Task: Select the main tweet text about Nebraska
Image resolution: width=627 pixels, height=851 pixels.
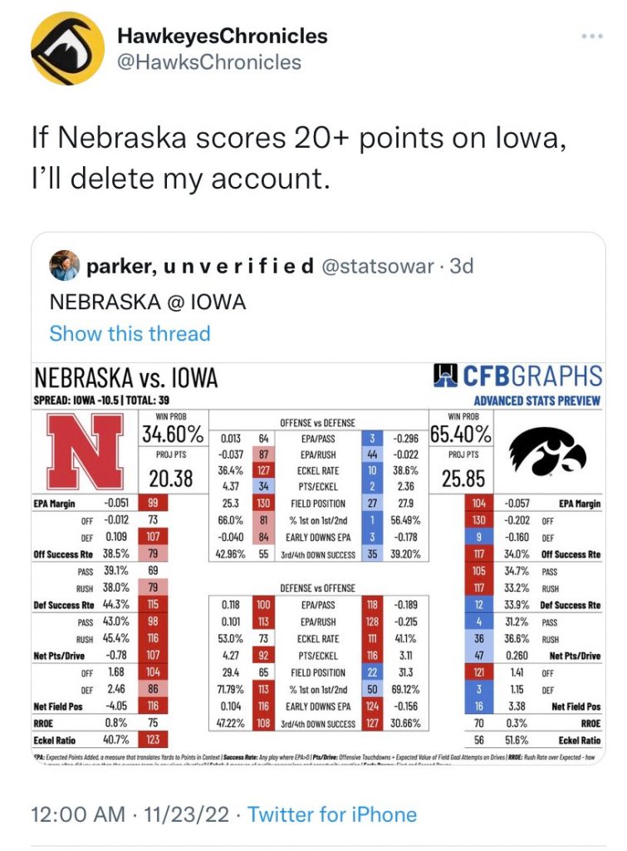Action: [299, 156]
